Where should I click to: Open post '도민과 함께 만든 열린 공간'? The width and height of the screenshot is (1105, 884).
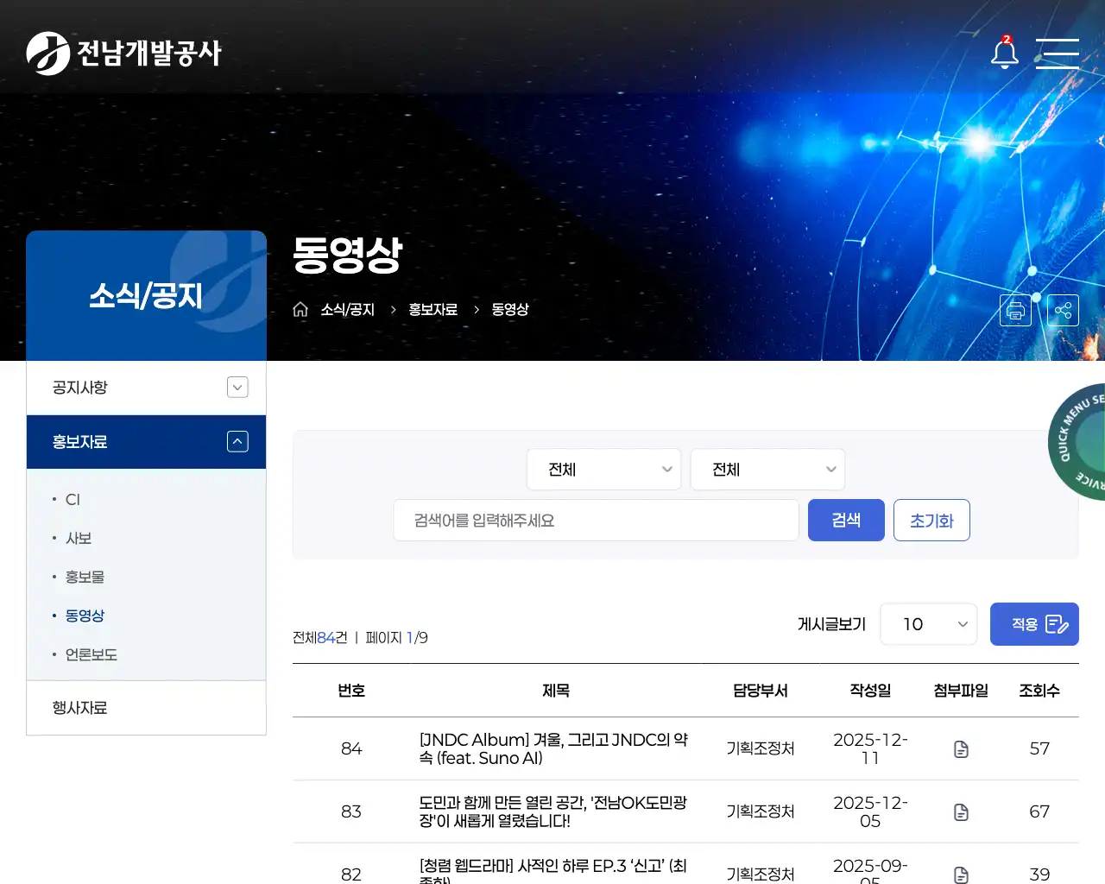coord(553,811)
